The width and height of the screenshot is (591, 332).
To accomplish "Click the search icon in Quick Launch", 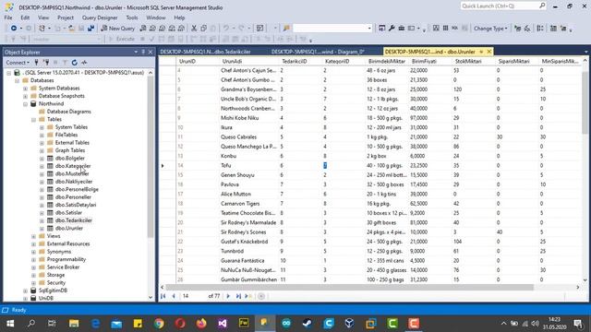I will [x=542, y=6].
